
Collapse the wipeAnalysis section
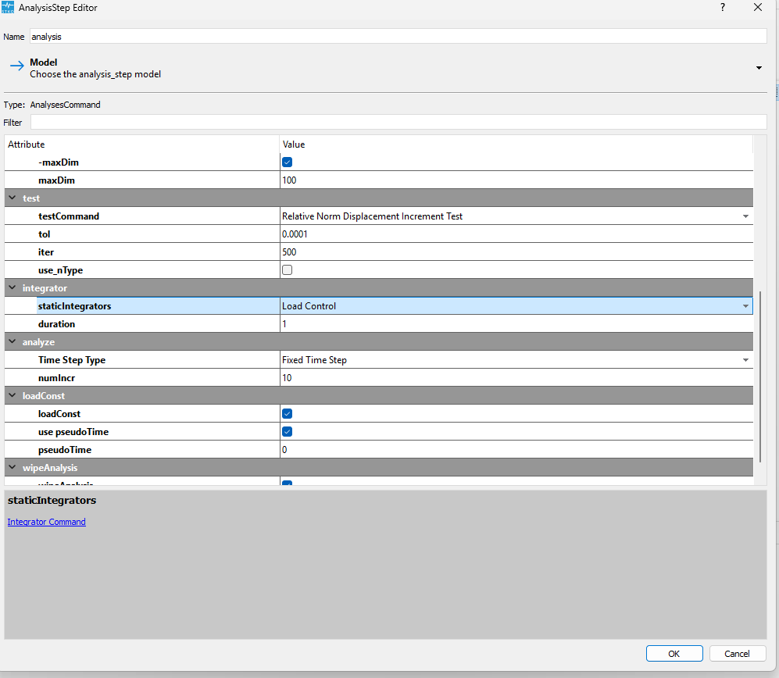[x=13, y=467]
